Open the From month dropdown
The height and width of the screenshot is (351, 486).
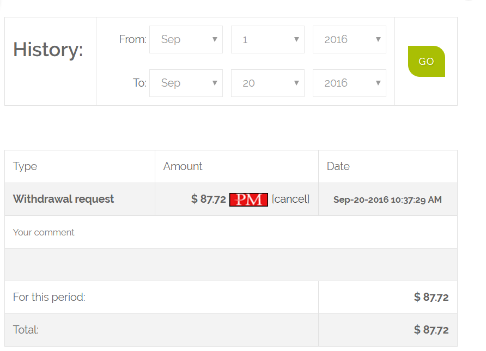pyautogui.click(x=186, y=40)
